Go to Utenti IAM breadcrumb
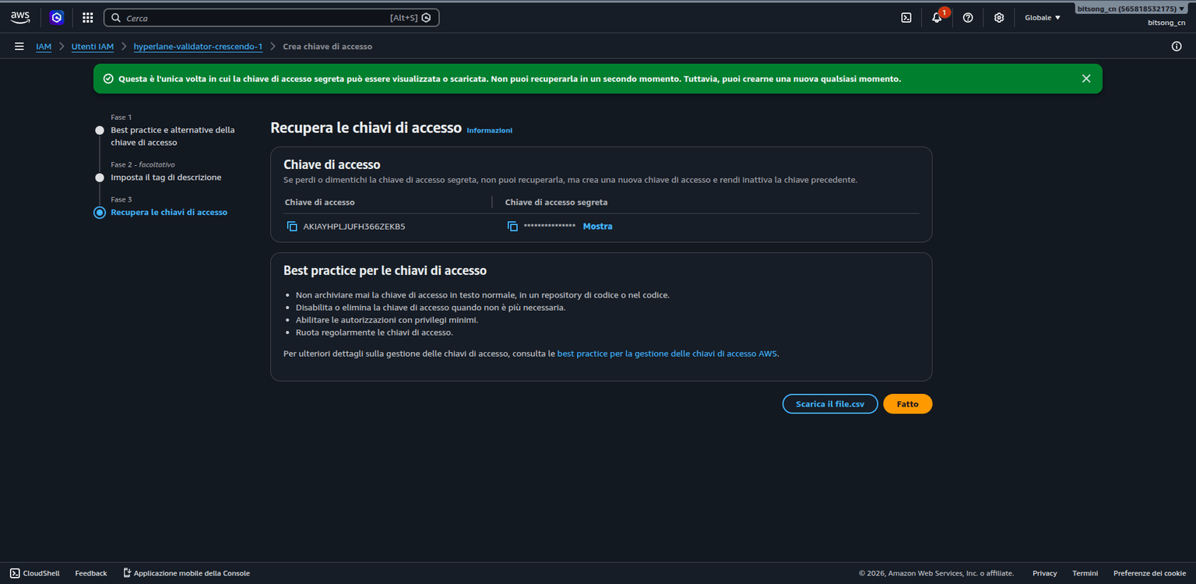The image size is (1196, 584). (x=93, y=47)
